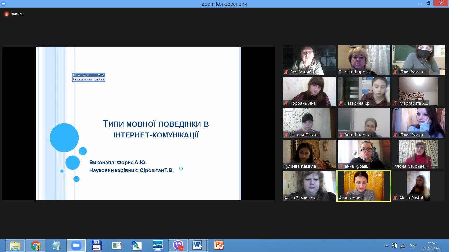Click the Запись recording indicator
The image size is (449, 252).
[14, 14]
